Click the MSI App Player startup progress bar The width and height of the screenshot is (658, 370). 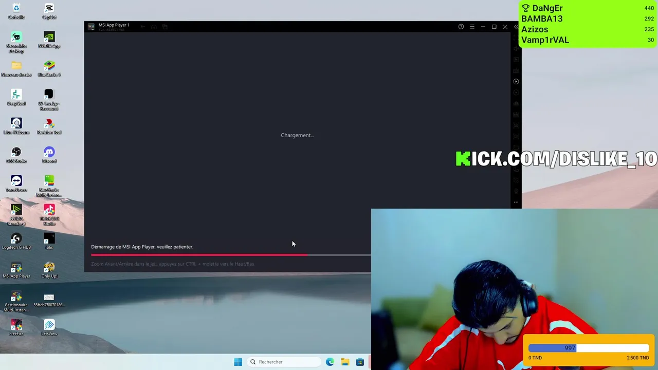click(231, 254)
